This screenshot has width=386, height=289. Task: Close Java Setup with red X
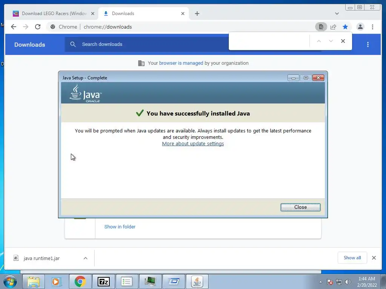pyautogui.click(x=318, y=78)
